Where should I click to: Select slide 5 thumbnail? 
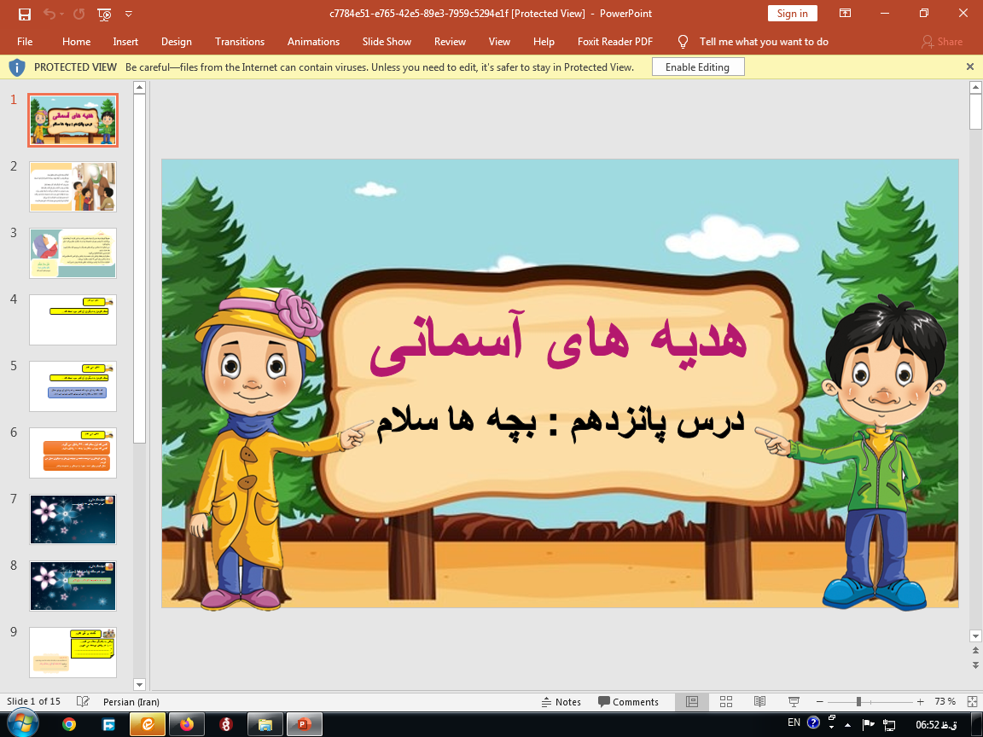[x=73, y=386]
